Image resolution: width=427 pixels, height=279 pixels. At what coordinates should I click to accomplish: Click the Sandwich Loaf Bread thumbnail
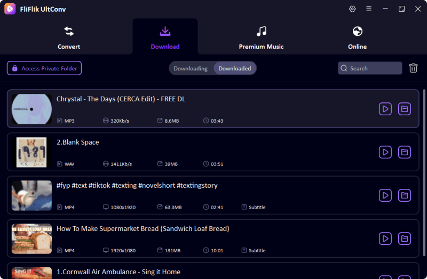click(x=31, y=238)
